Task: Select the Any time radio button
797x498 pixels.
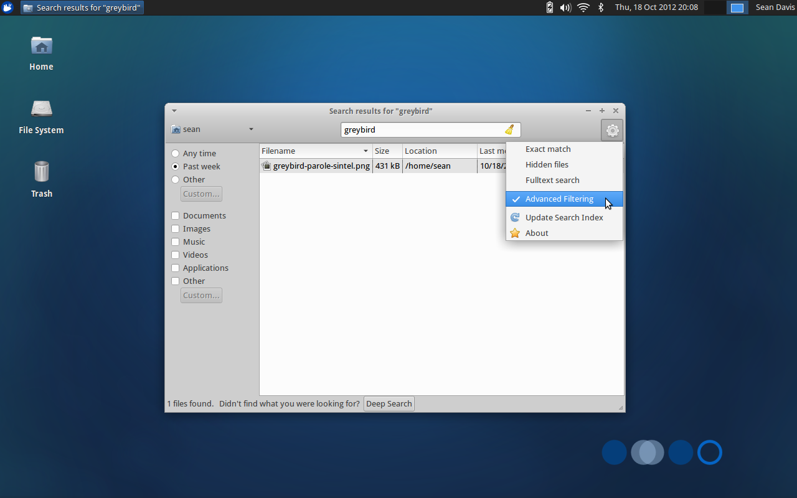Action: click(x=175, y=153)
